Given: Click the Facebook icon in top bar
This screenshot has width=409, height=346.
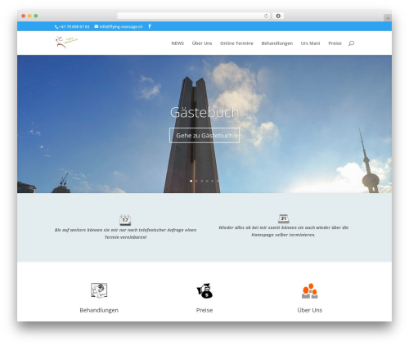Looking at the screenshot, I should coord(150,26).
